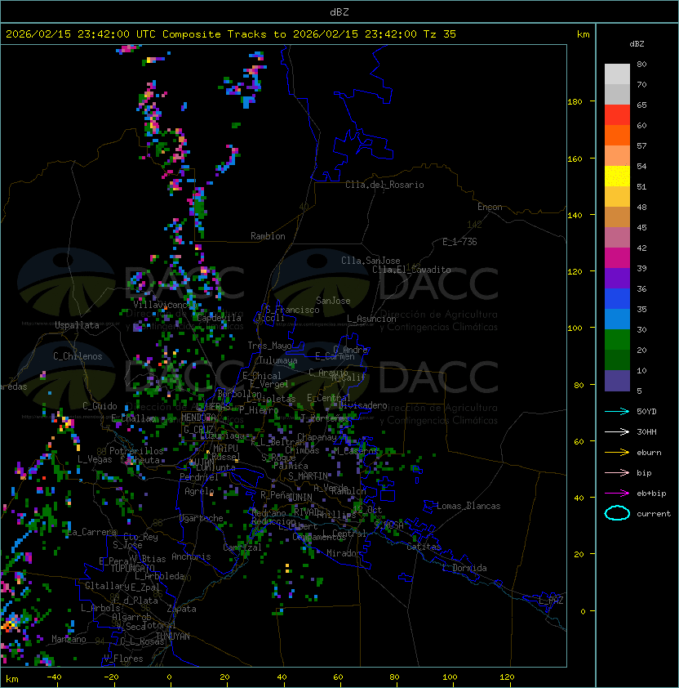The height and width of the screenshot is (688, 679).
Task: Click the MENDOZA city label on map
Action: point(200,418)
